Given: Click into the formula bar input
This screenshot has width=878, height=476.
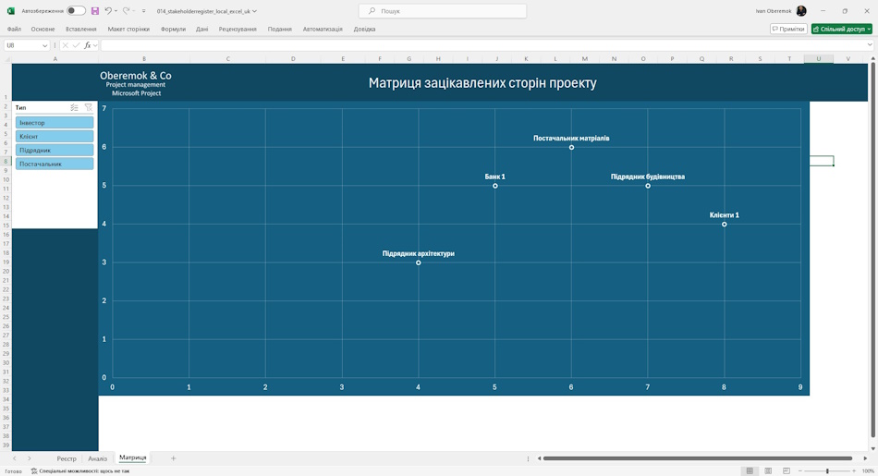Looking at the screenshot, I should coord(482,45).
